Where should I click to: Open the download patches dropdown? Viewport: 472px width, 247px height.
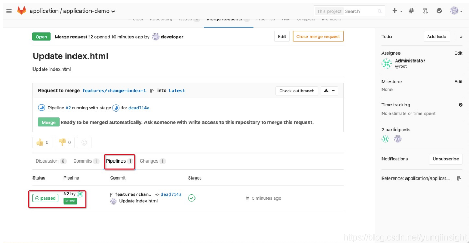329,91
